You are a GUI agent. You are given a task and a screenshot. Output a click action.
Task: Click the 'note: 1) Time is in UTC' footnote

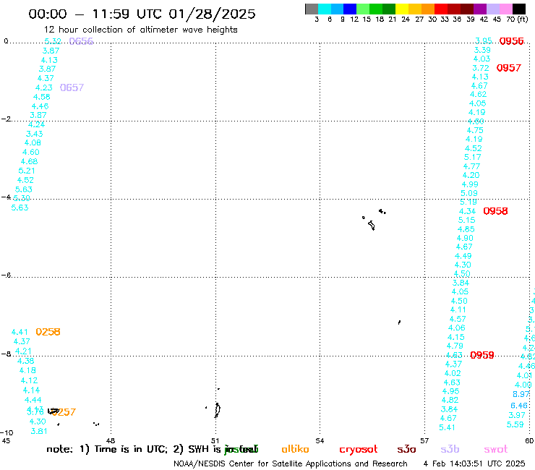[x=107, y=449]
